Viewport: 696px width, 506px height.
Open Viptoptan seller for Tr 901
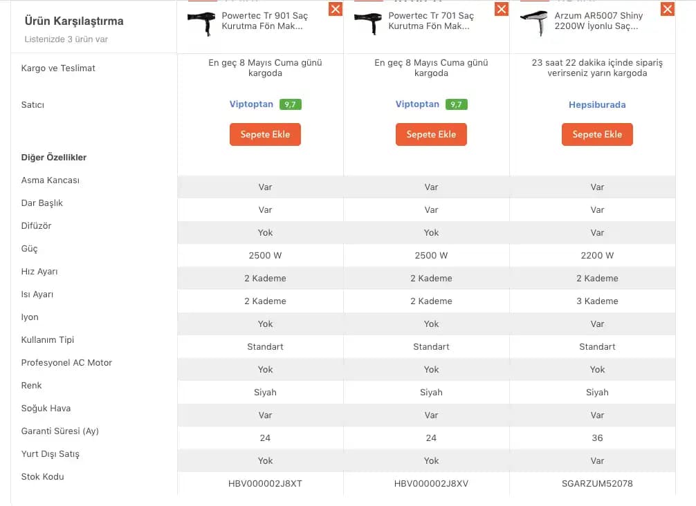[x=252, y=104]
